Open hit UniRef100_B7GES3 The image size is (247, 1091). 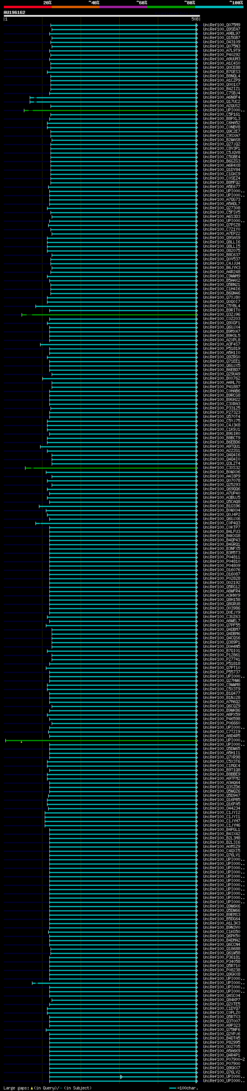click(x=222, y=72)
